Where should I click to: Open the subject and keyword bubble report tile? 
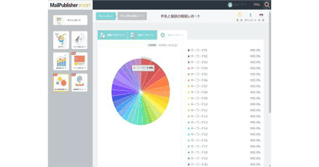click(x=61, y=82)
